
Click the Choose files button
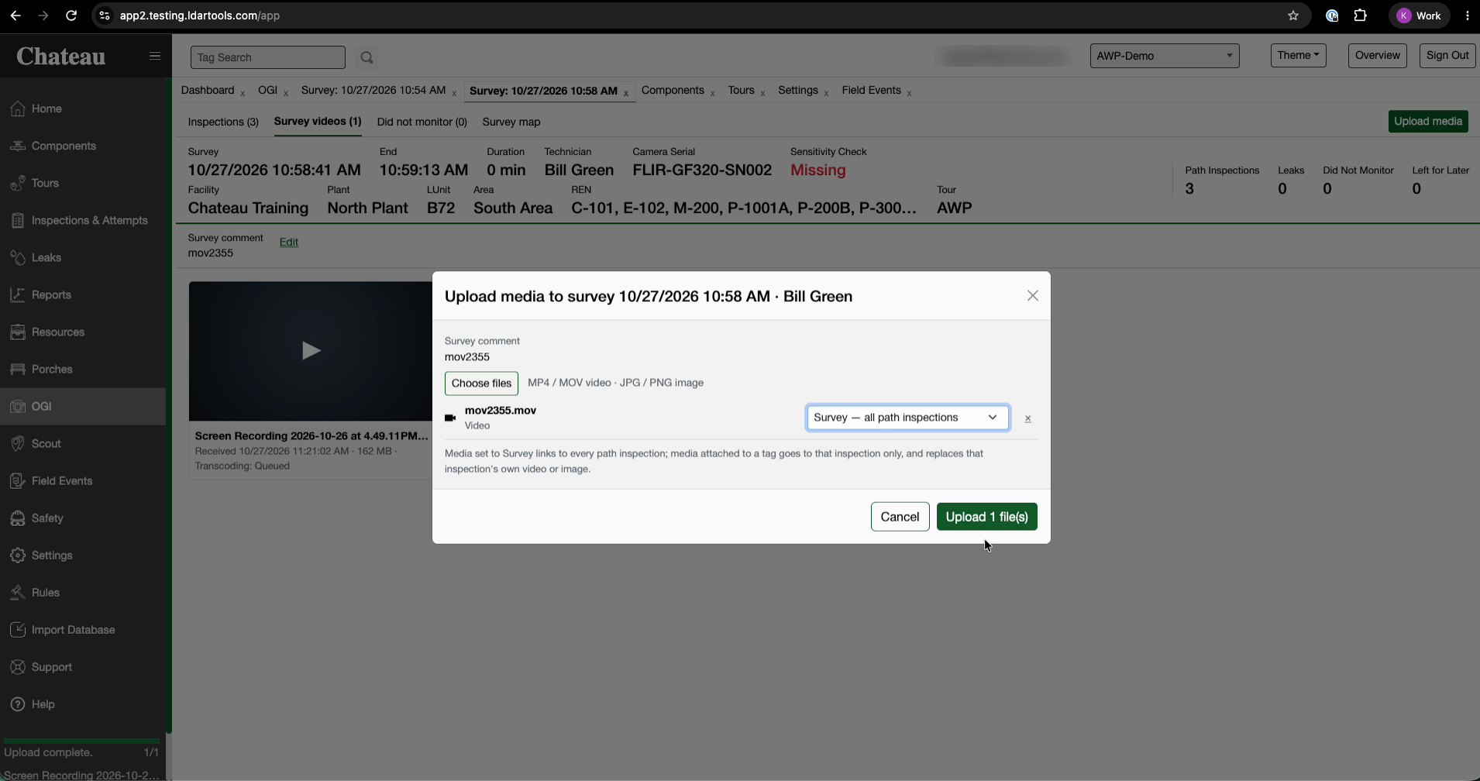pyautogui.click(x=481, y=383)
